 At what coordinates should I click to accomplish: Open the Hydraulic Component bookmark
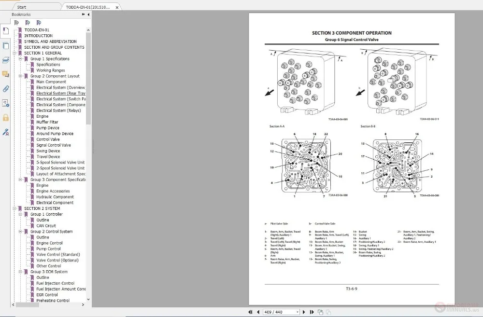click(55, 197)
